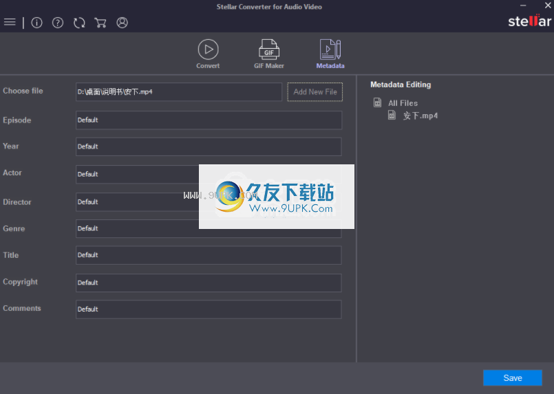Switch to the GIF Maker tab
Screen dimensions: 554x394
(x=269, y=54)
